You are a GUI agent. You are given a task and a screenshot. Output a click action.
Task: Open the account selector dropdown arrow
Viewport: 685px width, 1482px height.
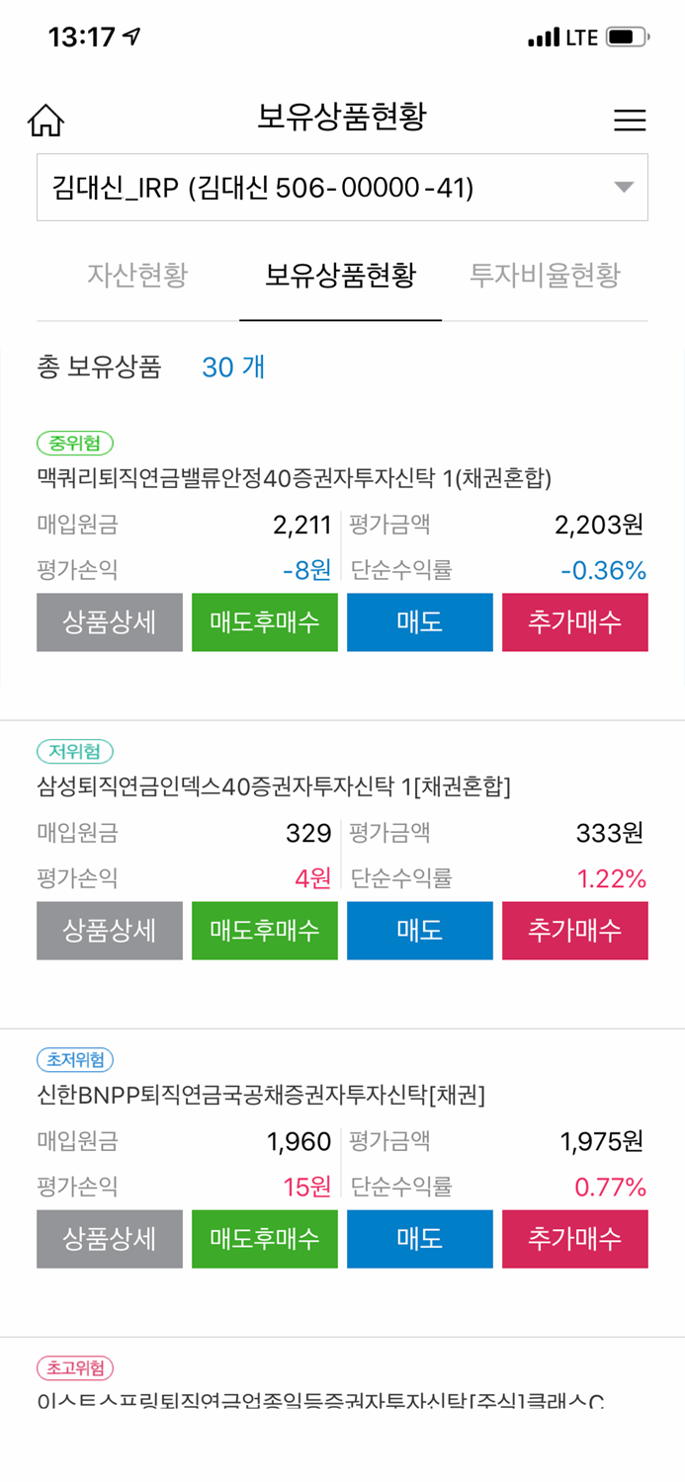pos(622,187)
